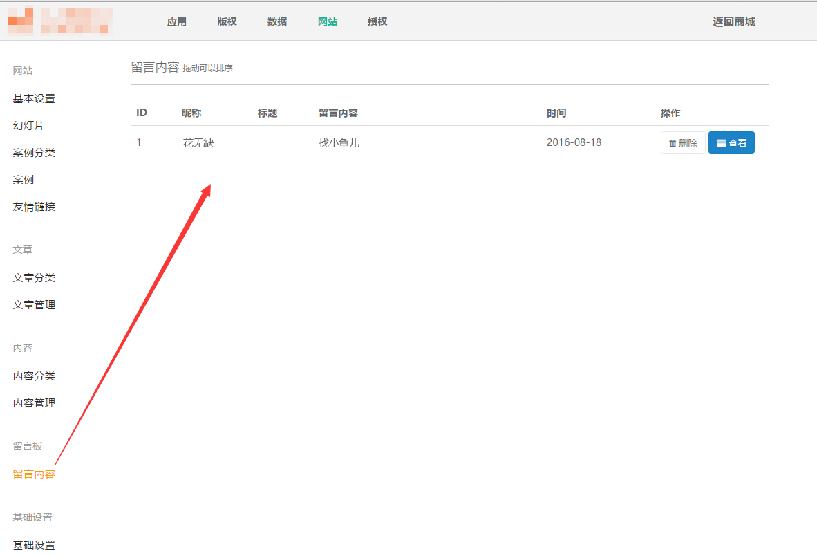Open the 授权 top menu
This screenshot has height=556, width=817.
[377, 21]
